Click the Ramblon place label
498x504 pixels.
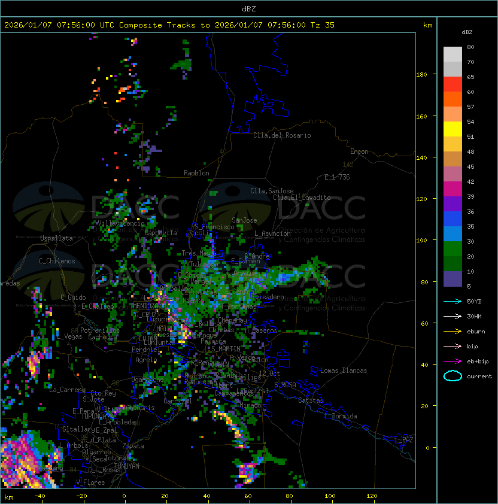tap(196, 173)
